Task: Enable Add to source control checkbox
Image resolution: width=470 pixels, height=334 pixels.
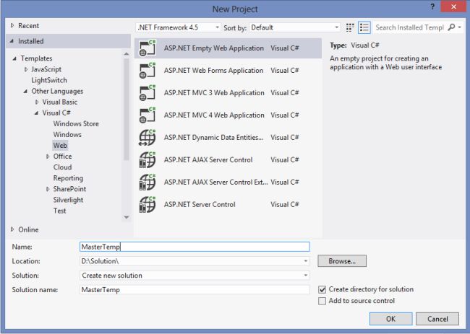Action: [x=322, y=301]
